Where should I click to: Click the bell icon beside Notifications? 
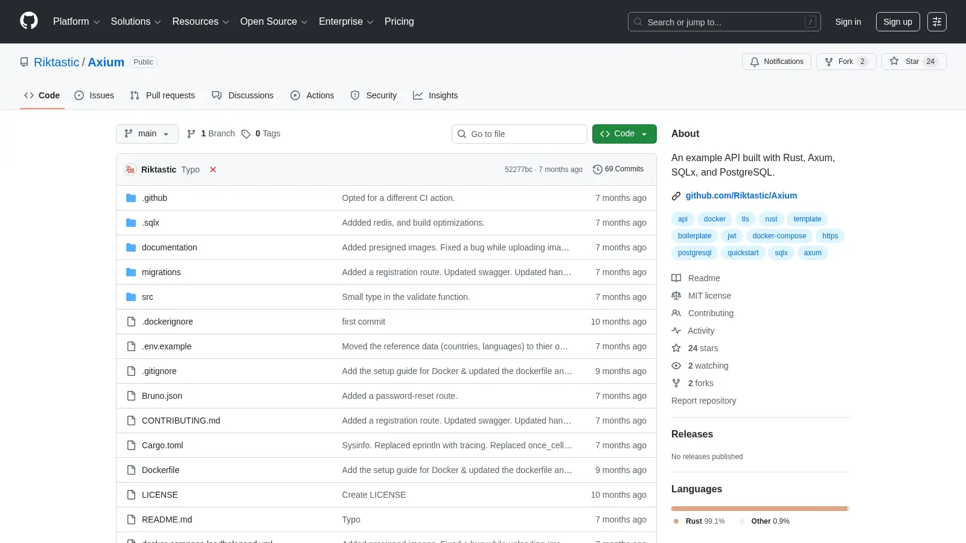click(755, 62)
